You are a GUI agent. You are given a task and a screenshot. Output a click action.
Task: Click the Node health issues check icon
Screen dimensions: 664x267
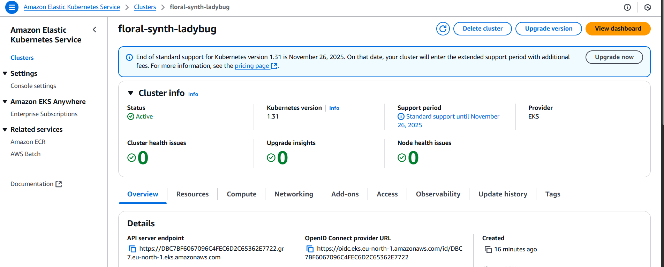pyautogui.click(x=402, y=158)
